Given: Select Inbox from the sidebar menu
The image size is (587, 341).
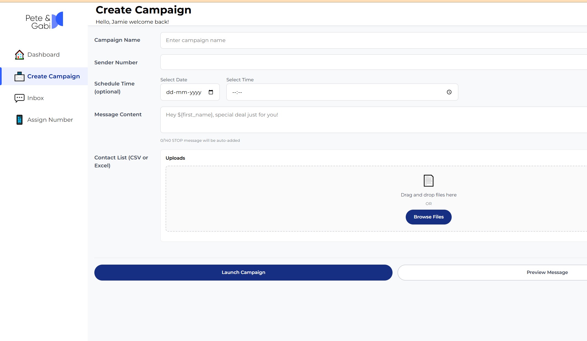Looking at the screenshot, I should click(x=35, y=98).
